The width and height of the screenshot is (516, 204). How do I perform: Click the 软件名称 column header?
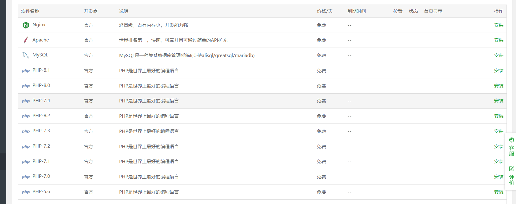click(x=30, y=11)
